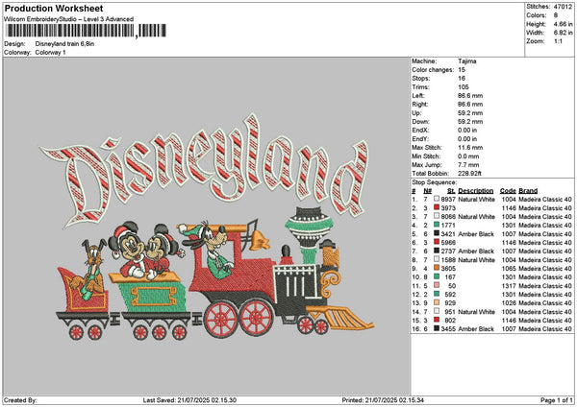This screenshot has width=577, height=407.
Task: Click red swatch in stop row 15
Action: (x=437, y=320)
